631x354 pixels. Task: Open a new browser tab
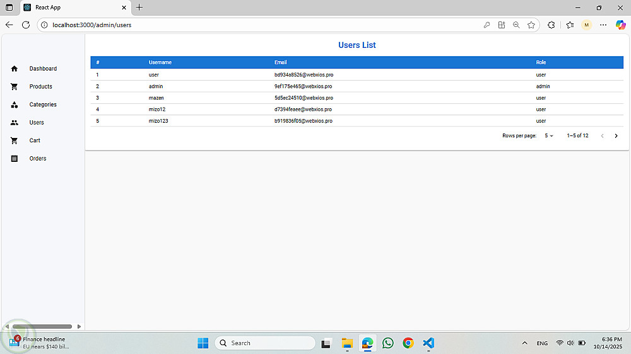(139, 7)
